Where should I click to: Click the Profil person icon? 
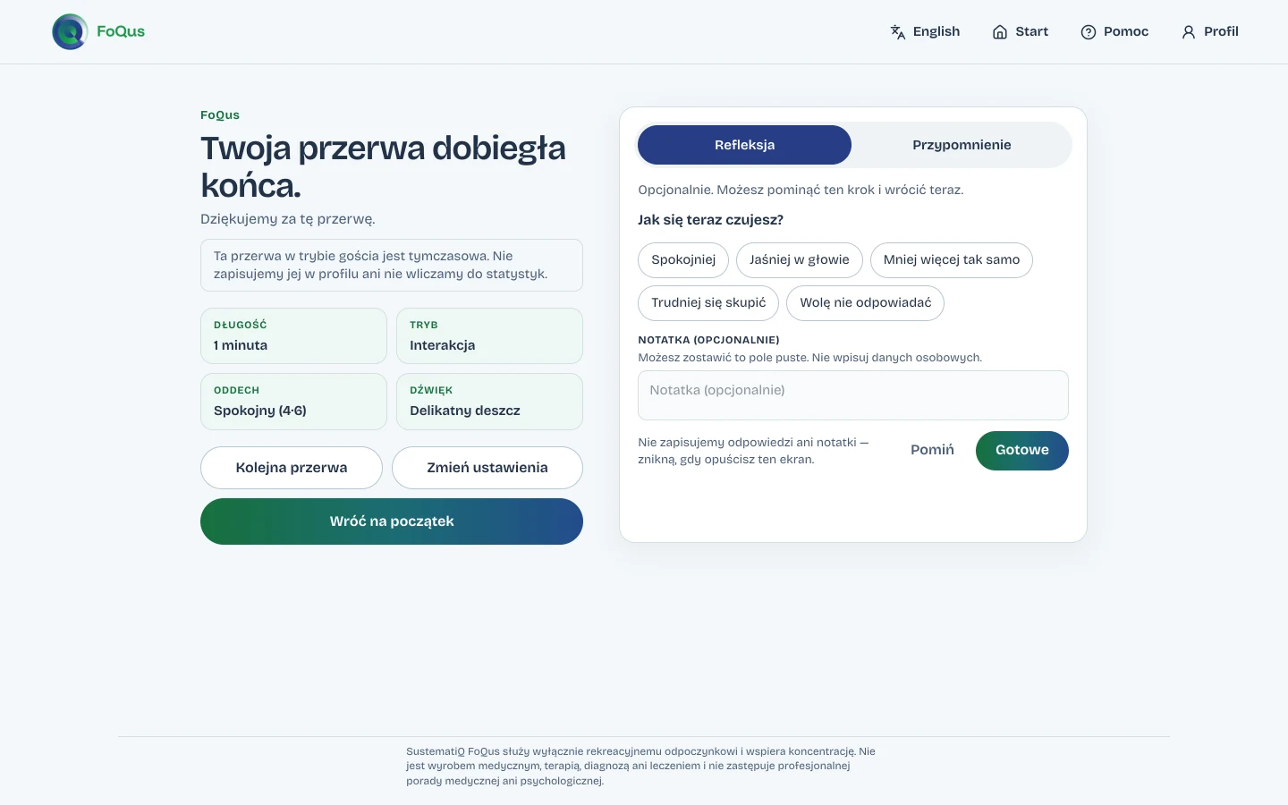1189,32
